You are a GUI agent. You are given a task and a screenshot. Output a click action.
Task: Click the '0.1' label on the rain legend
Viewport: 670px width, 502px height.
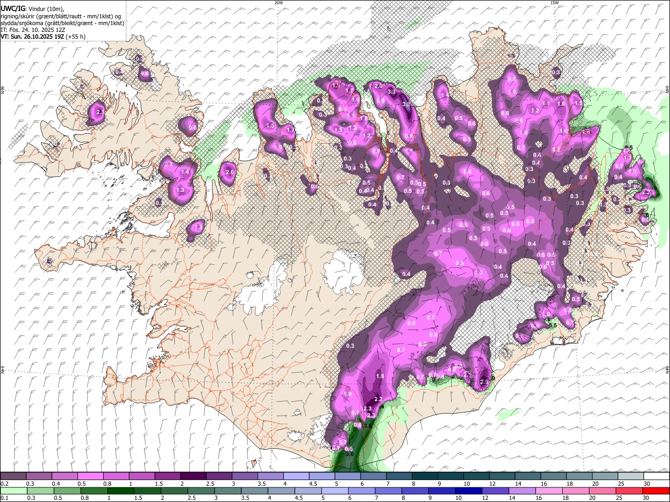(4, 498)
